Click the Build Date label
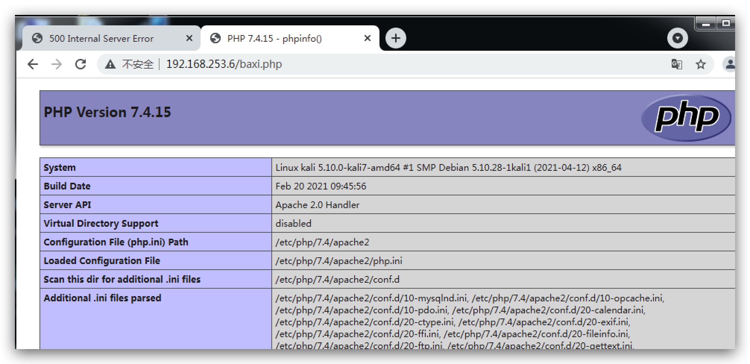The width and height of the screenshot is (750, 364). [x=67, y=186]
